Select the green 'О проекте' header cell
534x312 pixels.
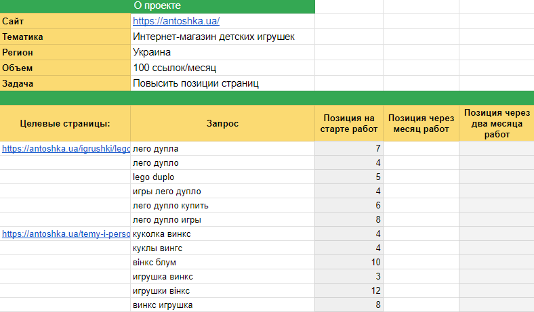coord(223,6)
